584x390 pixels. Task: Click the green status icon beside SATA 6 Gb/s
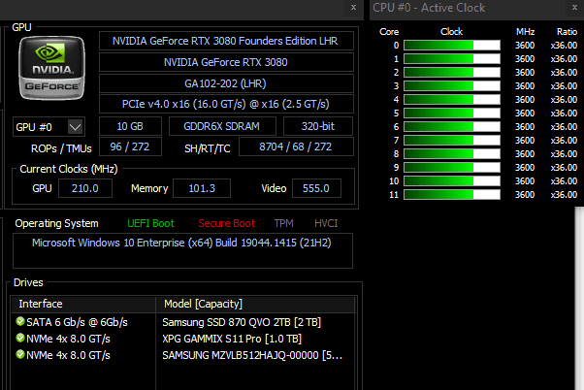(x=20, y=321)
